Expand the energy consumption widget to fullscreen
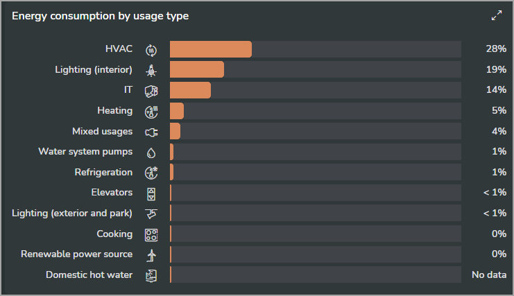This screenshot has width=514, height=296. point(497,15)
